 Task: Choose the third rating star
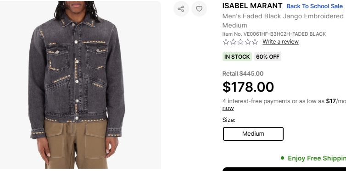240,42
